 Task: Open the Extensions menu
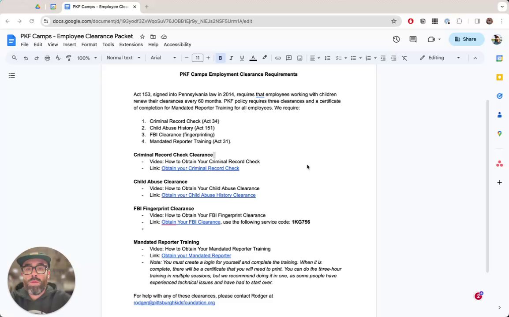131,45
